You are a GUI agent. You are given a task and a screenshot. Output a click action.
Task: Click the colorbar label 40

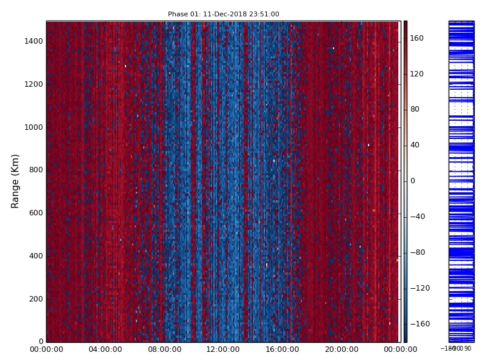pyautogui.click(x=415, y=145)
